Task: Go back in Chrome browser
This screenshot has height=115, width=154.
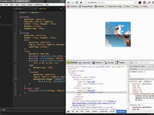Action: tap(69, 3)
